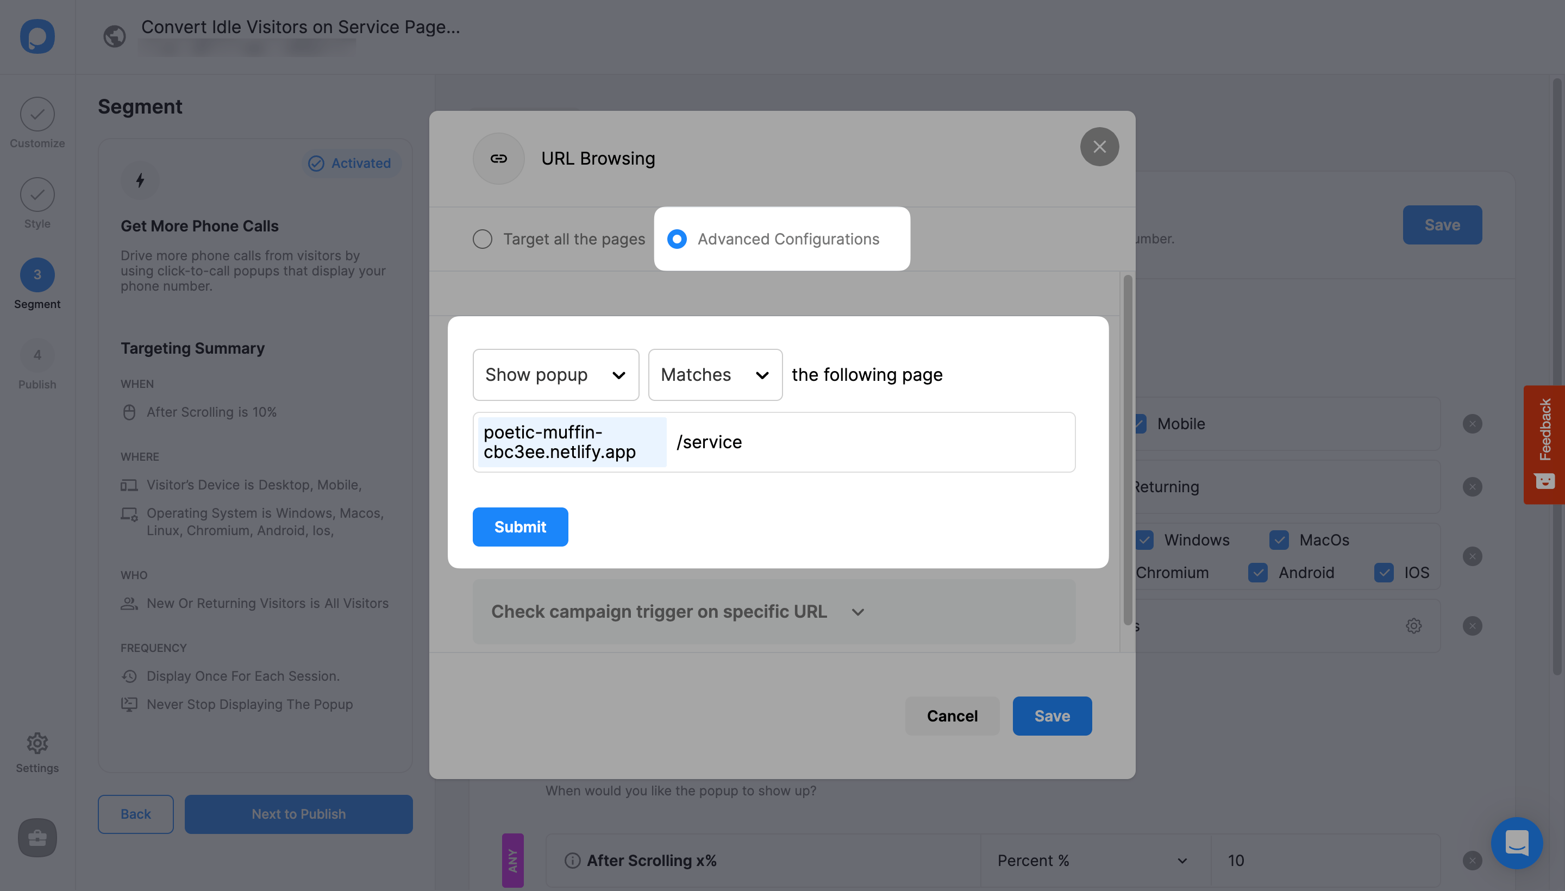Open the Feedback side tab
1565x891 pixels.
coord(1544,445)
